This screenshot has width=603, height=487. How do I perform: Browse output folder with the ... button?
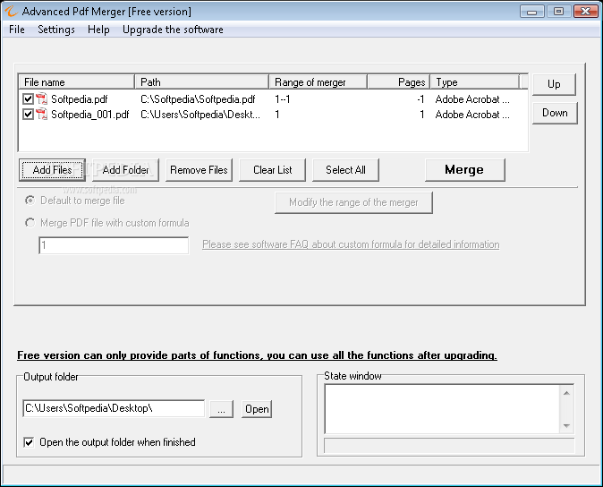221,409
